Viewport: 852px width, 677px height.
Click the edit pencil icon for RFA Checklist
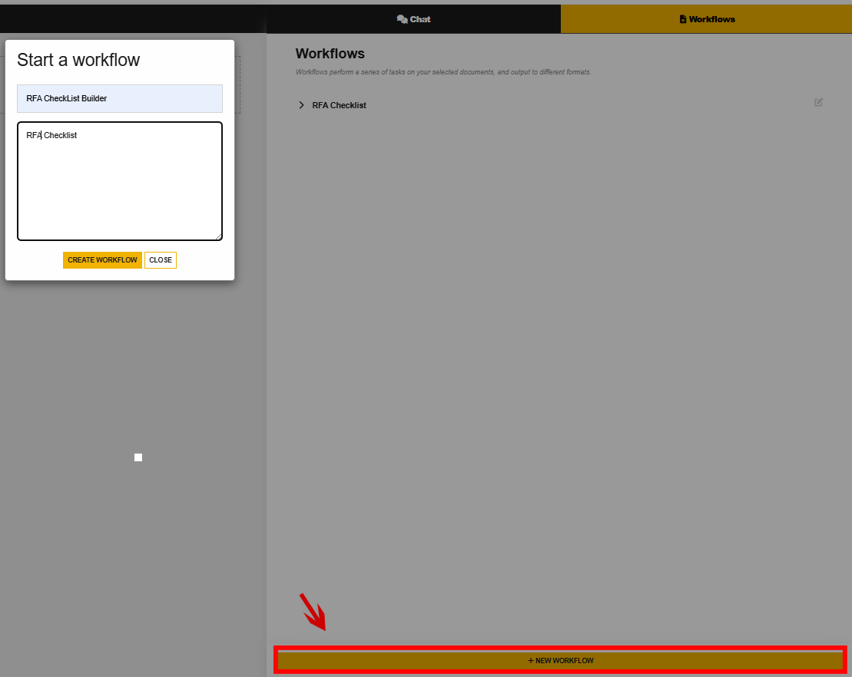(818, 102)
